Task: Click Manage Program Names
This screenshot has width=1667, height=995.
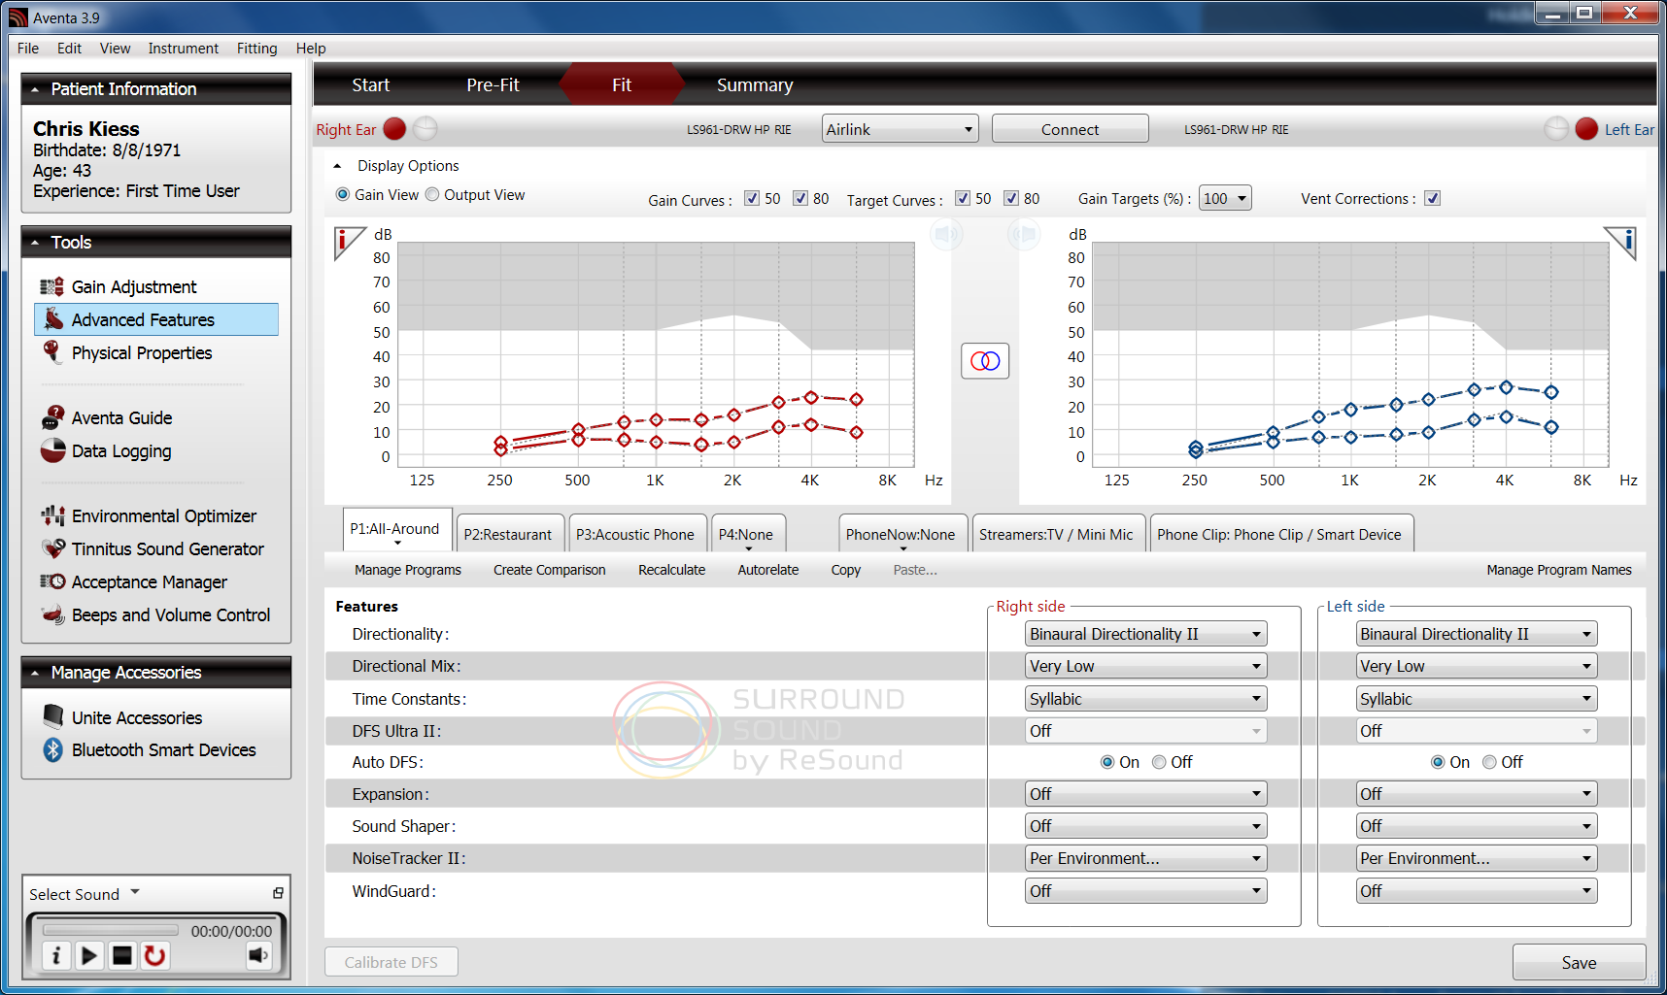Action: 1558,570
